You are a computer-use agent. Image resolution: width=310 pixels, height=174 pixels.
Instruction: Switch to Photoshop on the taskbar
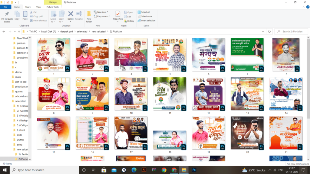(194, 170)
